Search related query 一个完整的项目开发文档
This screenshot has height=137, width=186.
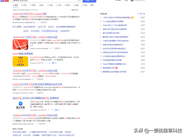coord(37,132)
